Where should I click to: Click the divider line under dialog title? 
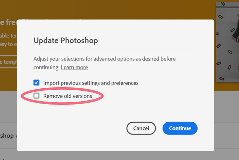pos(115,49)
